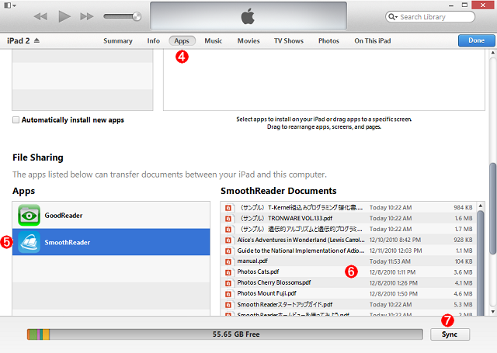The width and height of the screenshot is (497, 353).
Task: Switch to the Photos tab
Action: (x=328, y=41)
